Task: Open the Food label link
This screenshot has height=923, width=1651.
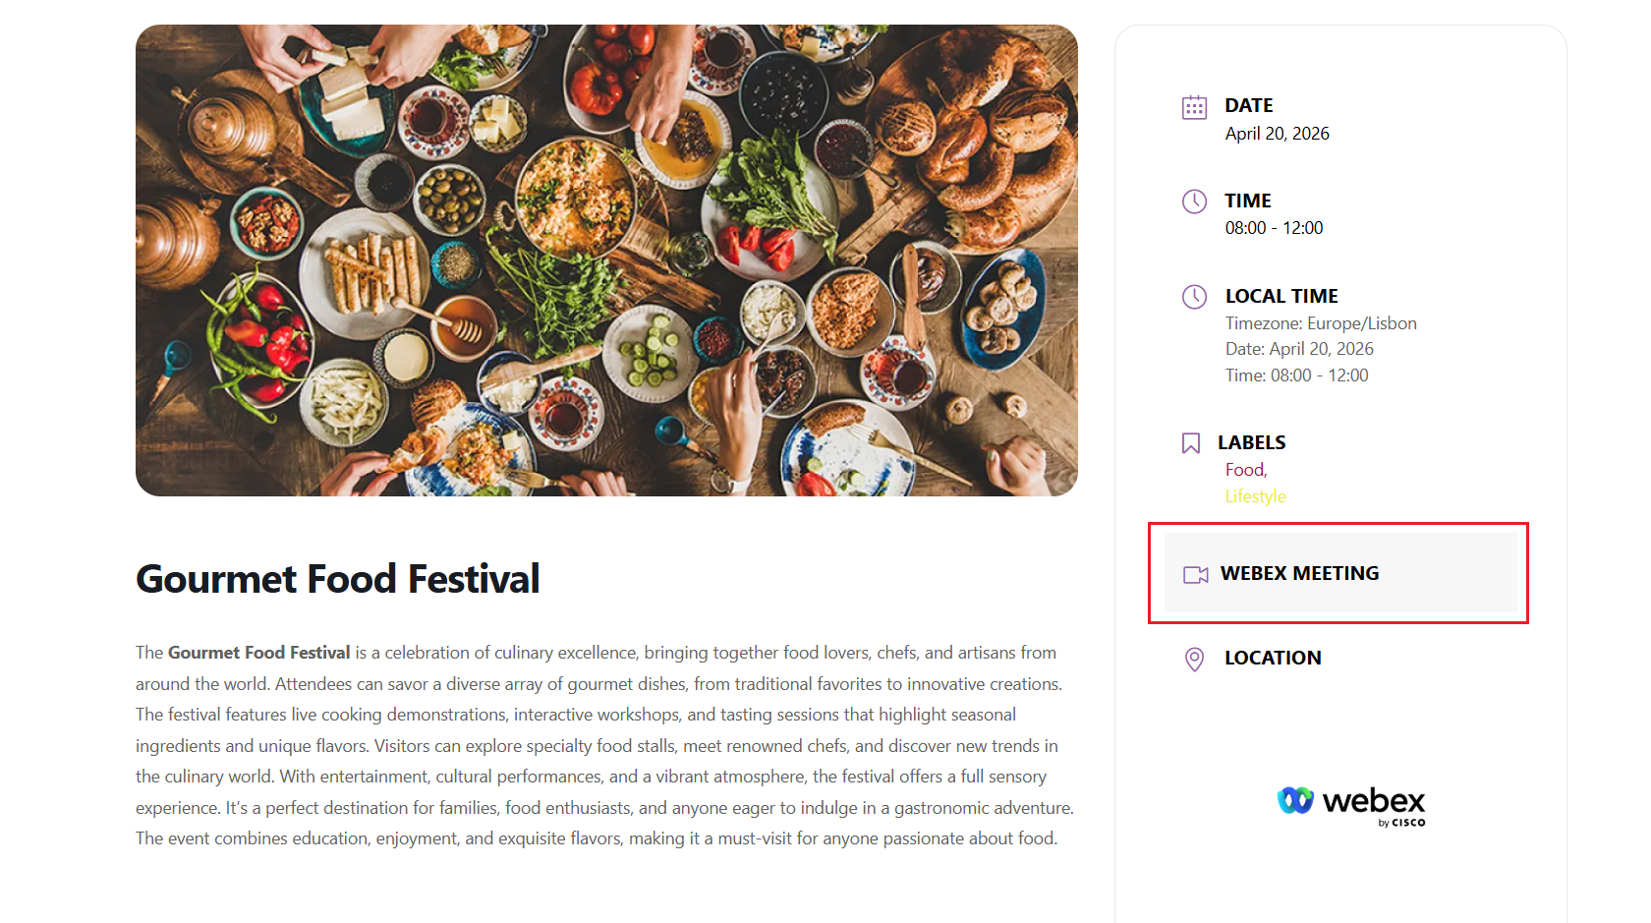Action: pyautogui.click(x=1245, y=470)
